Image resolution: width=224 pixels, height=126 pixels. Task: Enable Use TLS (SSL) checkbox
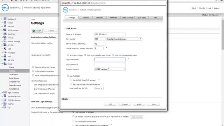tap(68, 76)
